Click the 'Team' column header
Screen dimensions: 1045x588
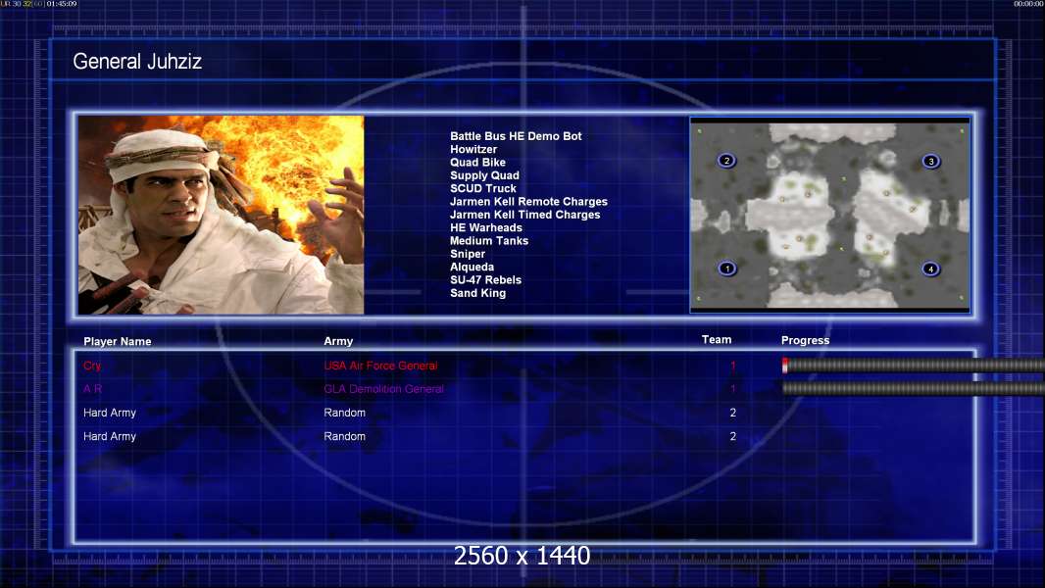[717, 340]
